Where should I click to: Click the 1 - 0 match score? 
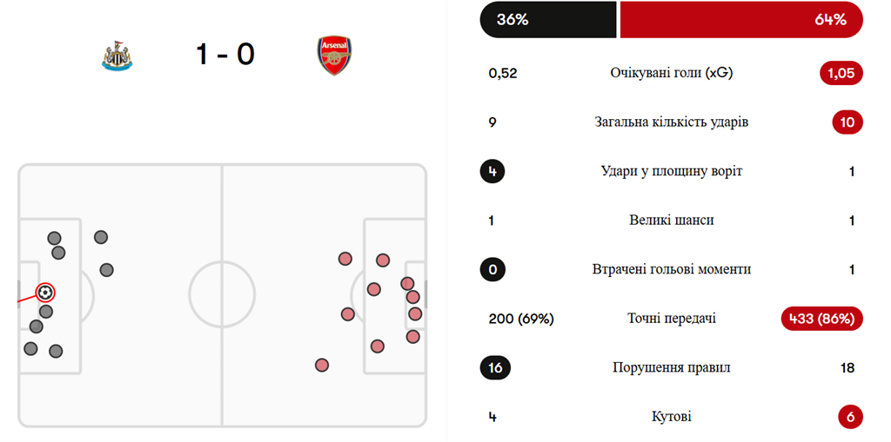[x=224, y=56]
